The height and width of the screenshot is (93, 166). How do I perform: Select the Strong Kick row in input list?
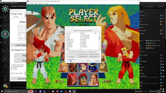82,47
